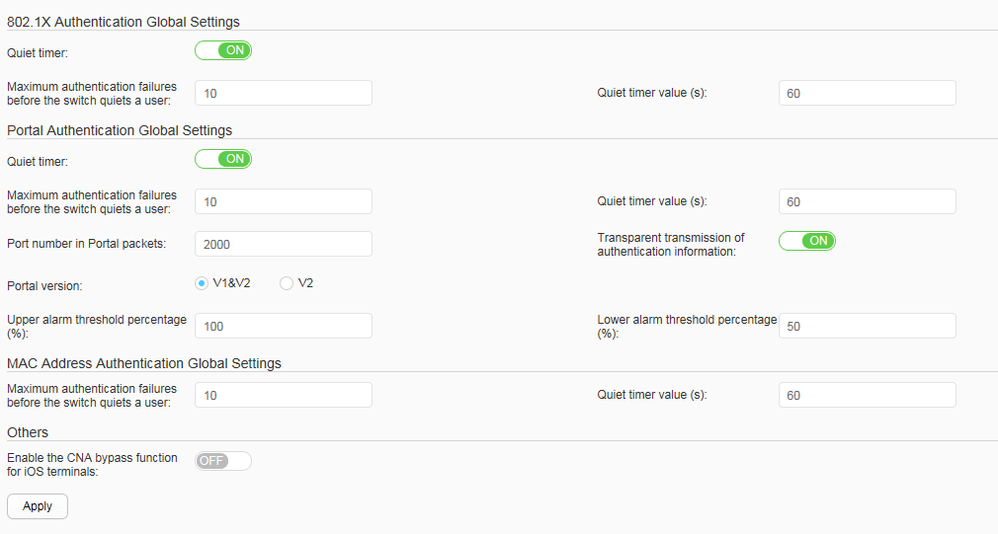Enable CNA bypass function for iOS terminals

pyautogui.click(x=223, y=461)
